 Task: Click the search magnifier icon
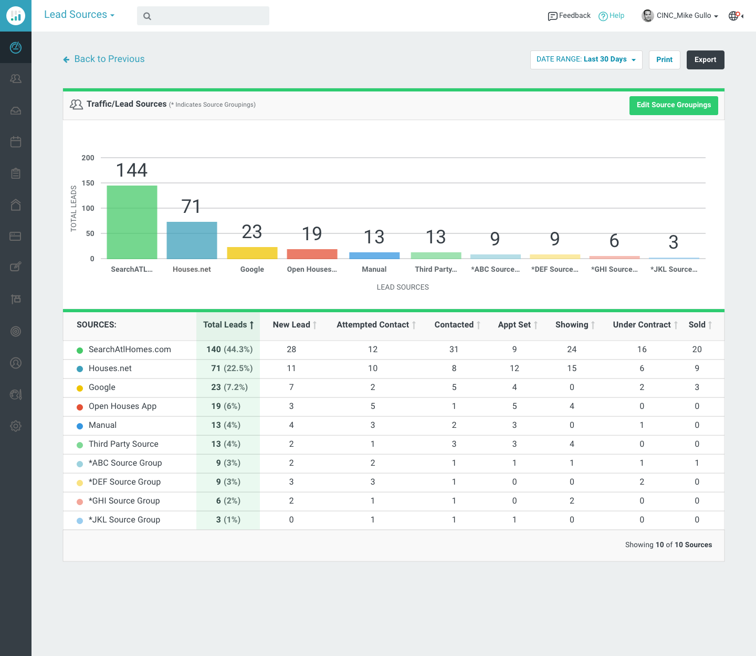pos(147,16)
